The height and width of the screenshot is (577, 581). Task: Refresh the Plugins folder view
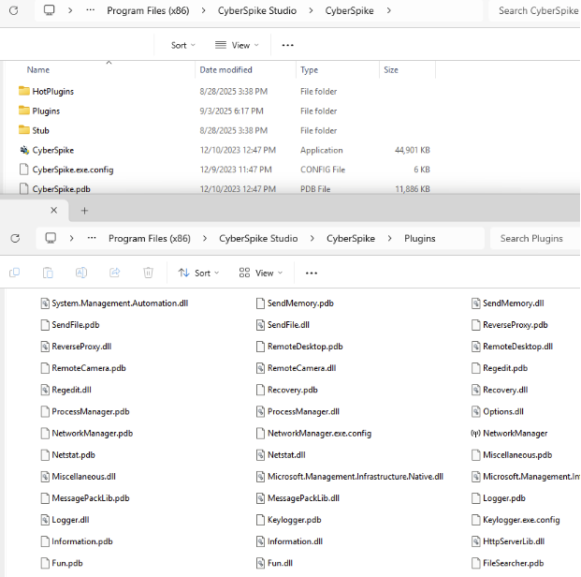click(14, 238)
